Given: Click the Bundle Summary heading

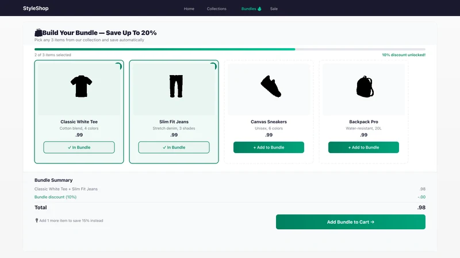Looking at the screenshot, I should 53,180.
